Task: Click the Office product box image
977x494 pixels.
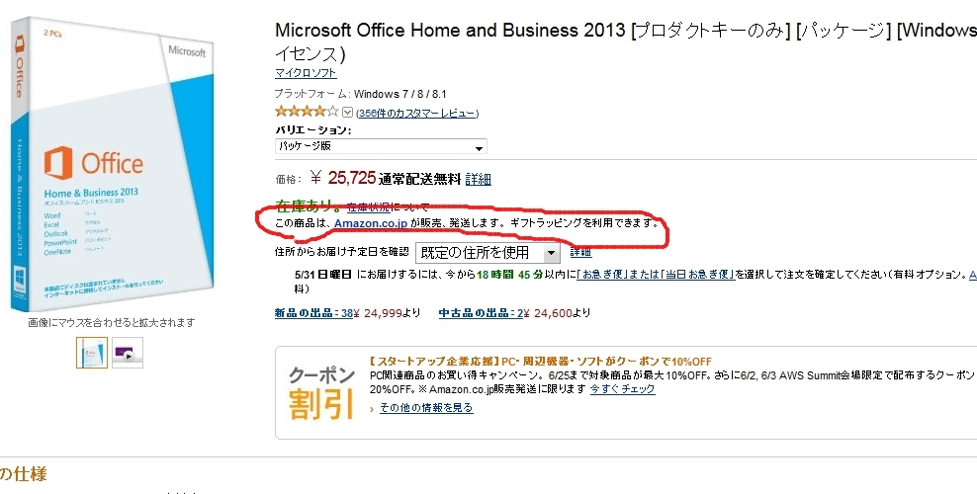Action: pos(113,164)
